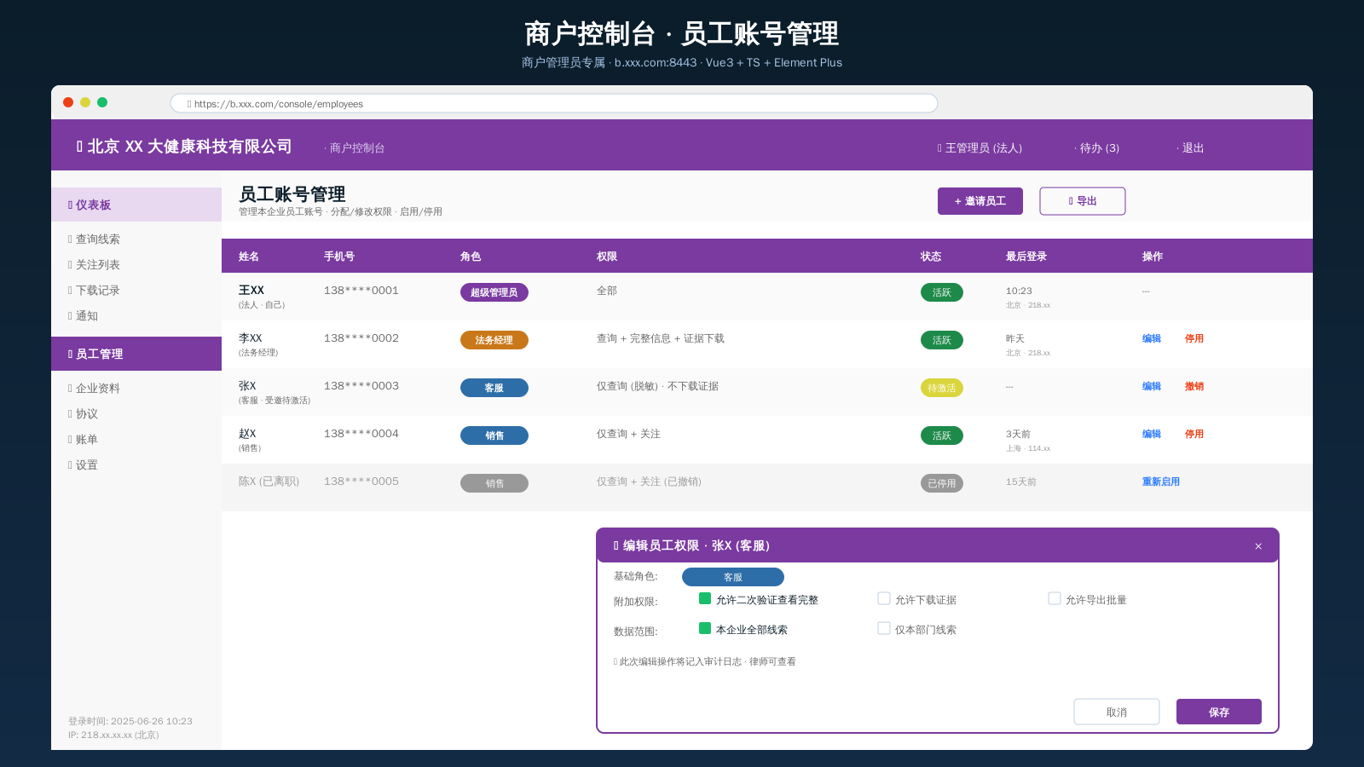Screen dimensions: 1364x767
Task: Click 停用 for 李XX
Action: (x=1194, y=338)
